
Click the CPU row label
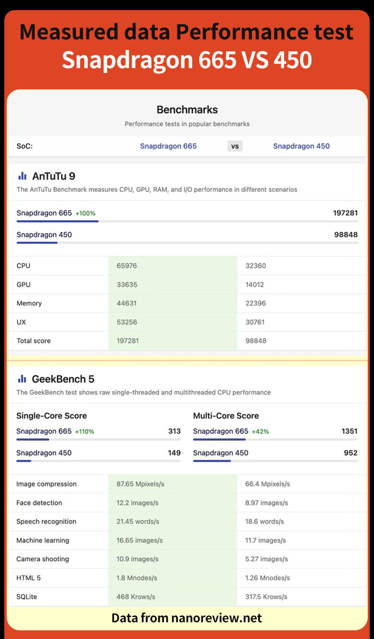point(24,266)
